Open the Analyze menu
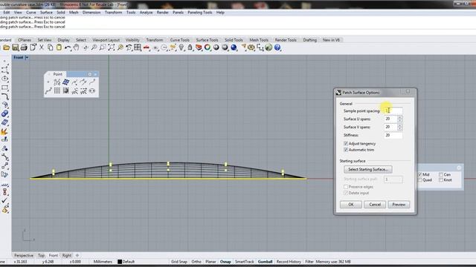The image size is (476, 267). 146,13
